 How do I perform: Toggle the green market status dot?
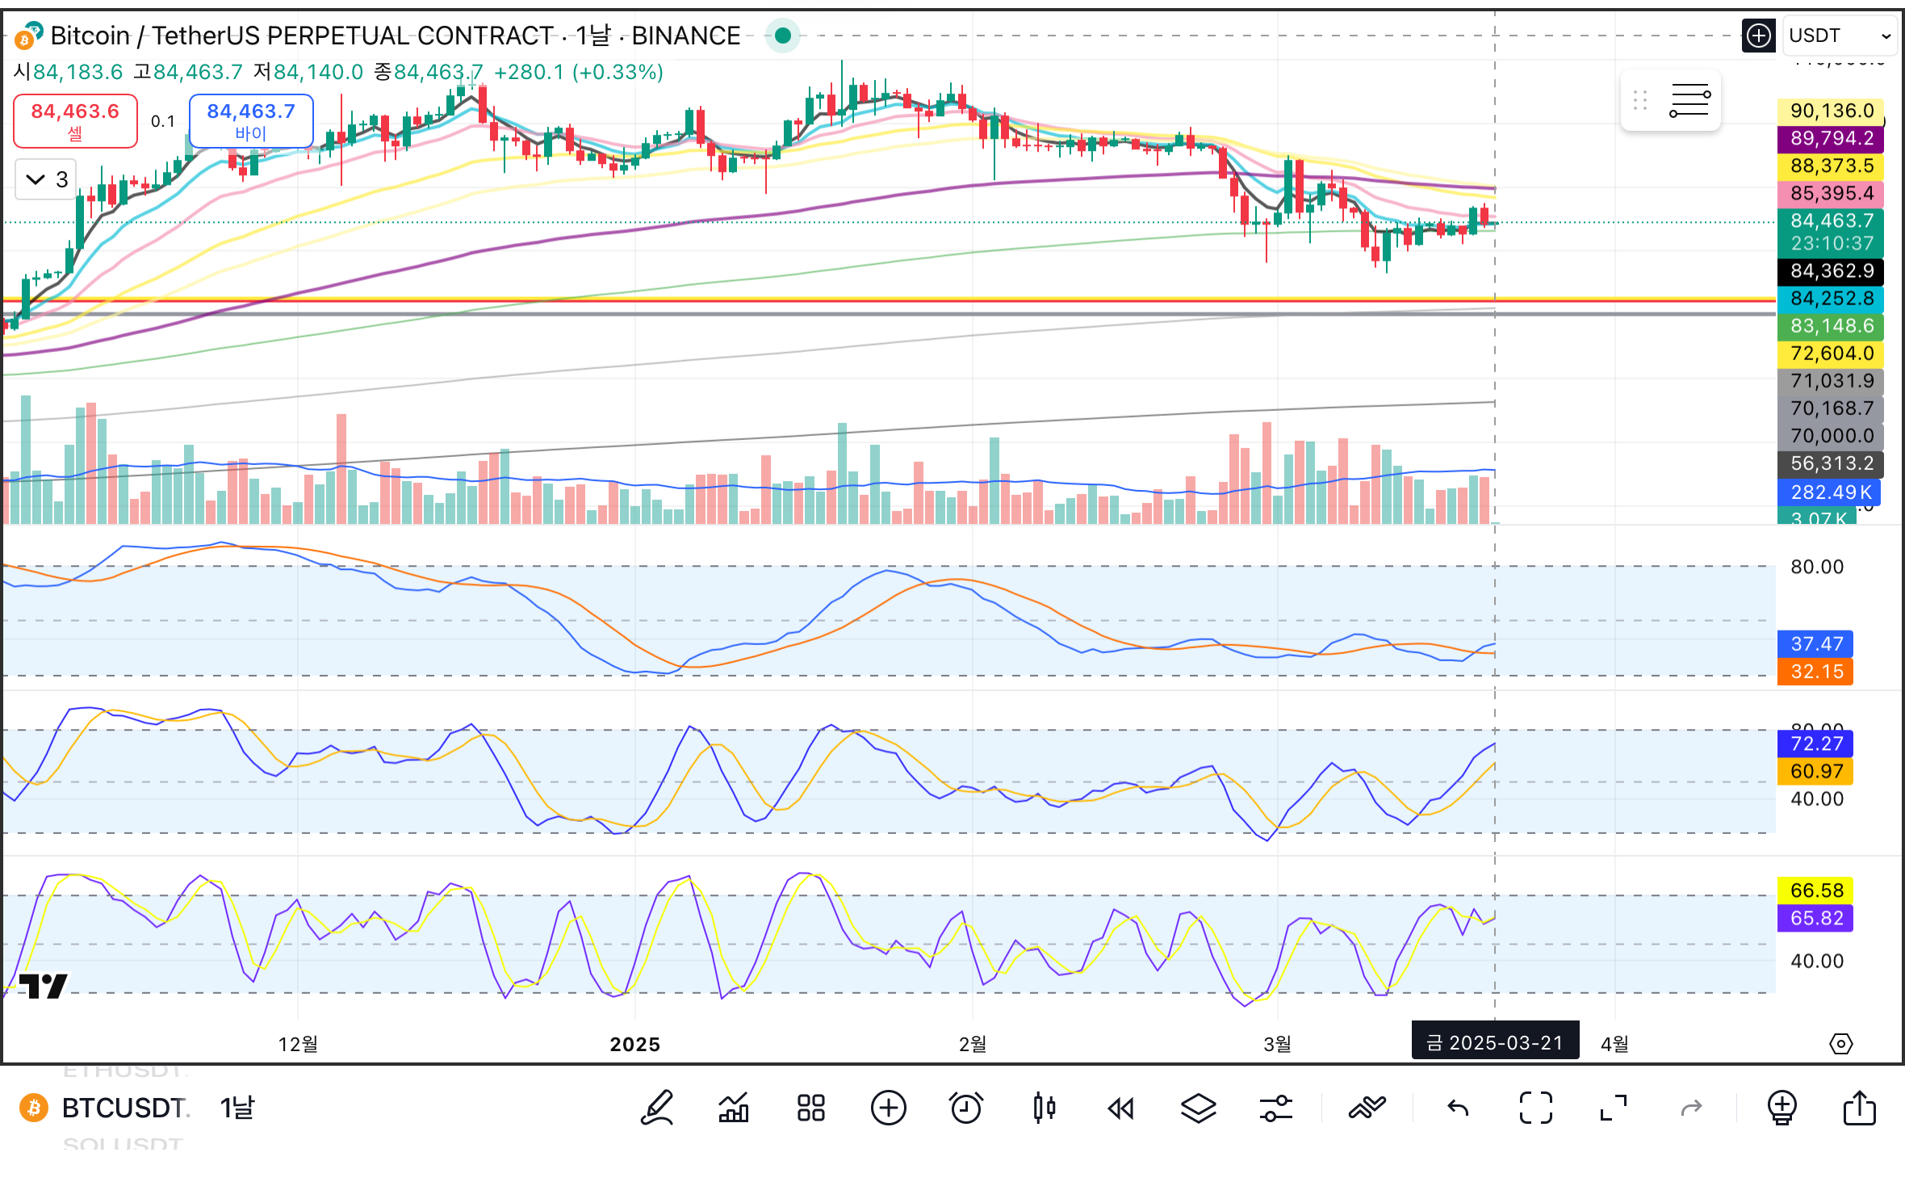782,36
